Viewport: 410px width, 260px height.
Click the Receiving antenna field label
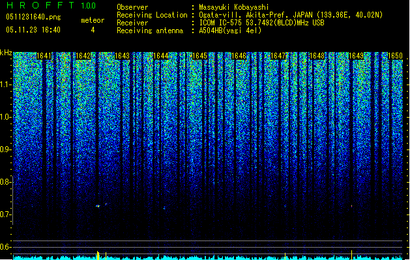150,31
